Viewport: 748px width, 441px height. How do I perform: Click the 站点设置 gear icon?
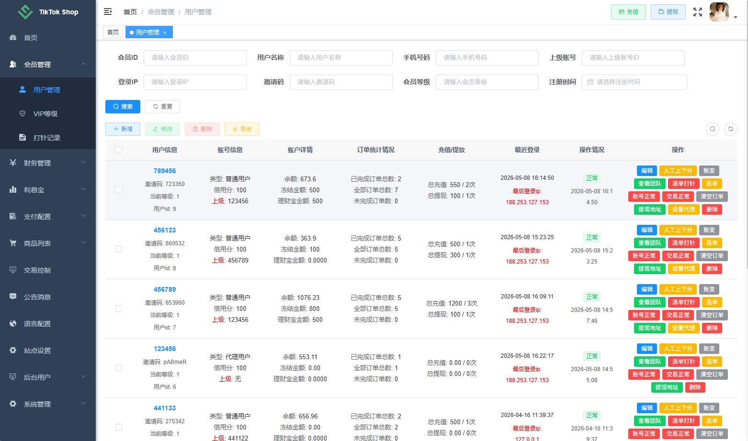coord(13,350)
